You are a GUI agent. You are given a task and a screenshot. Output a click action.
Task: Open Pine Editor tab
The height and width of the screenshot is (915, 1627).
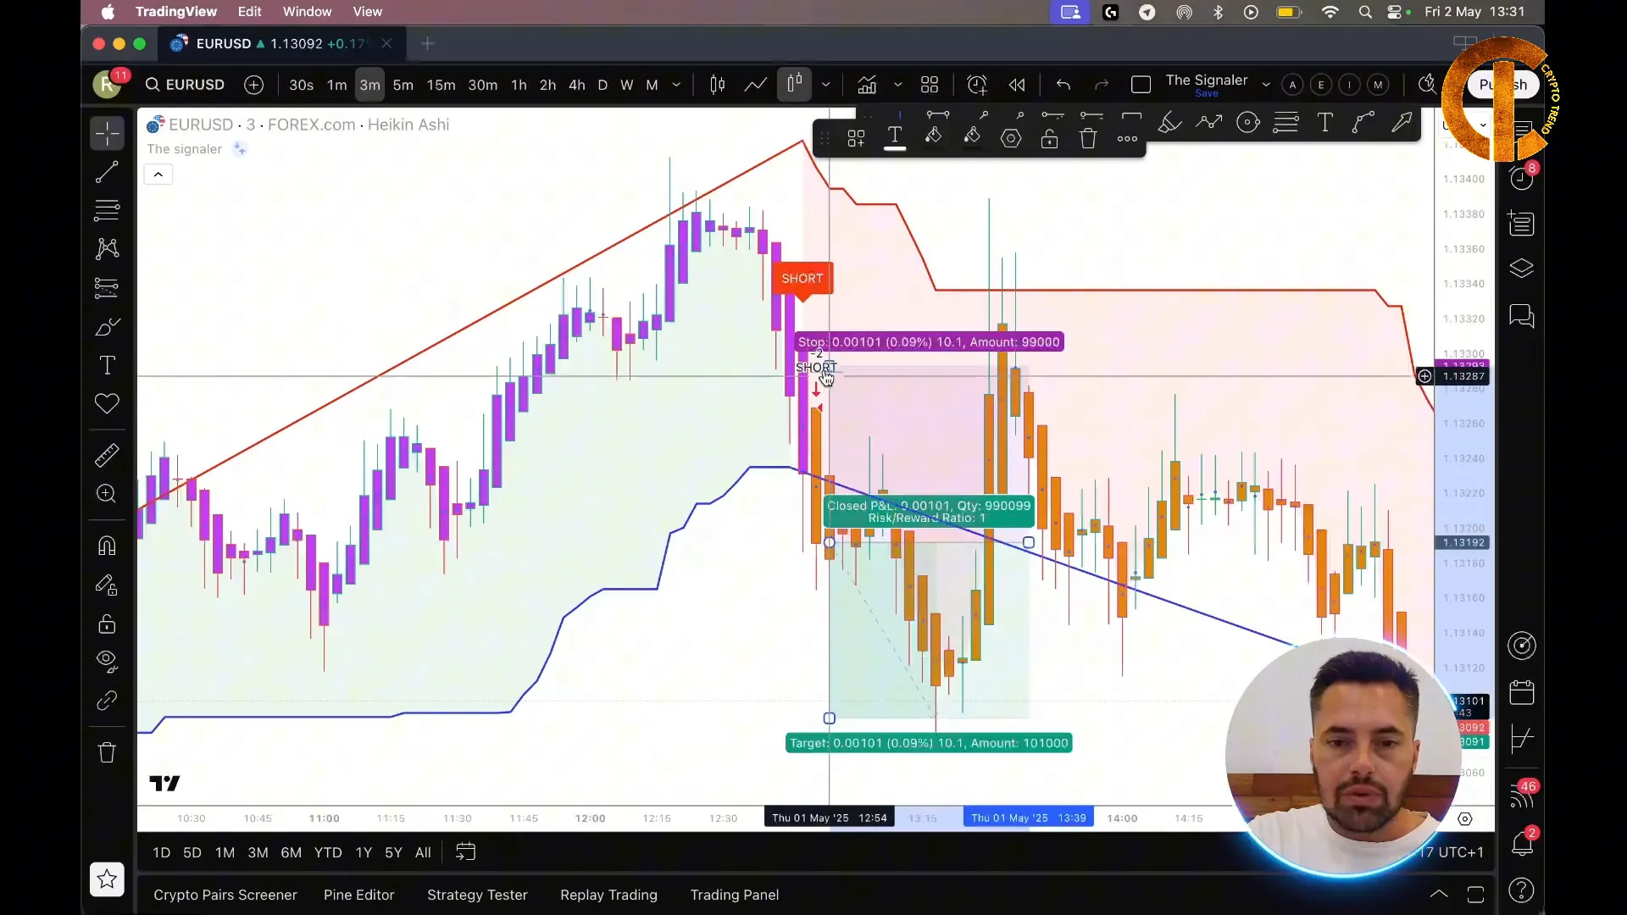pos(359,895)
